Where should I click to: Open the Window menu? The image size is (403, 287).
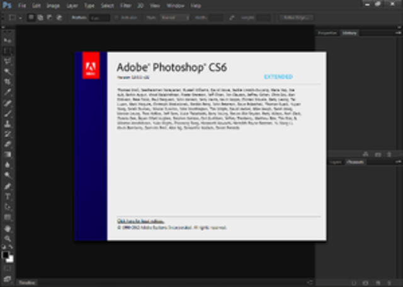pyautogui.click(x=176, y=6)
